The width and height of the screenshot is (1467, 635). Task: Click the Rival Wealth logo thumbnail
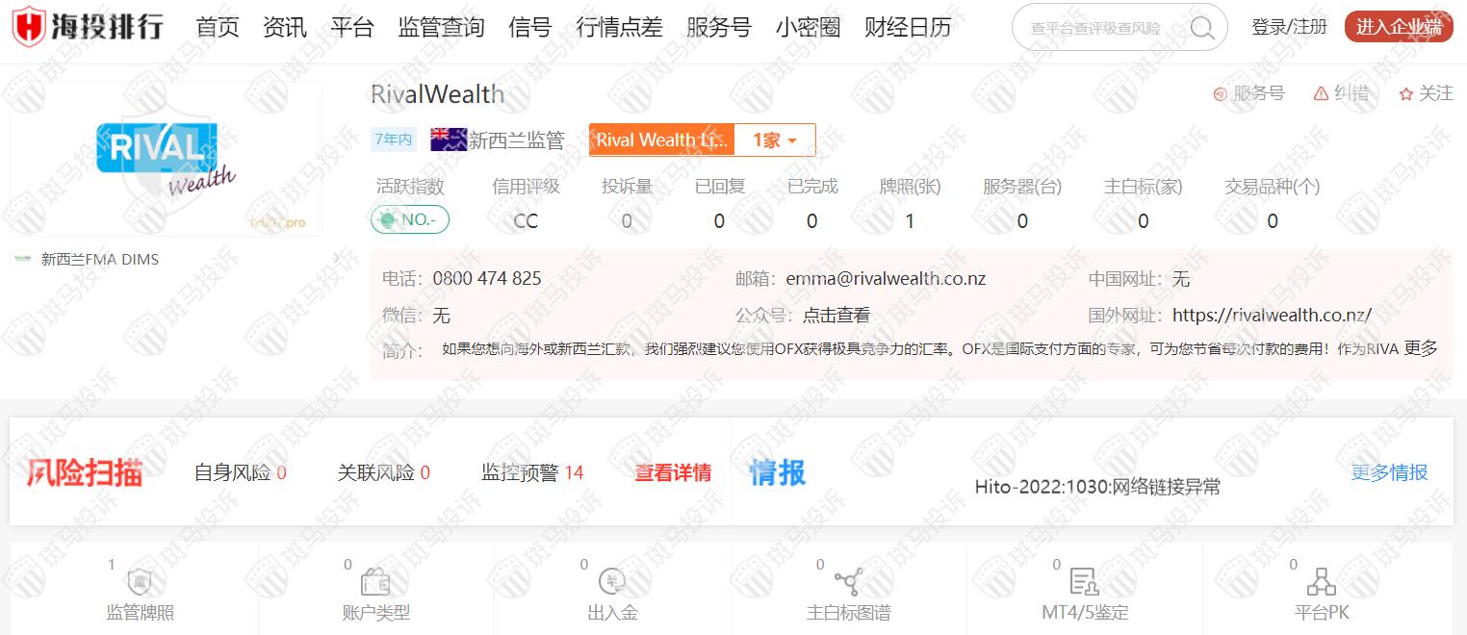(166, 159)
